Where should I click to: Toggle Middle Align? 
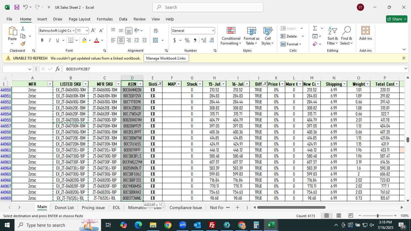click(x=121, y=31)
